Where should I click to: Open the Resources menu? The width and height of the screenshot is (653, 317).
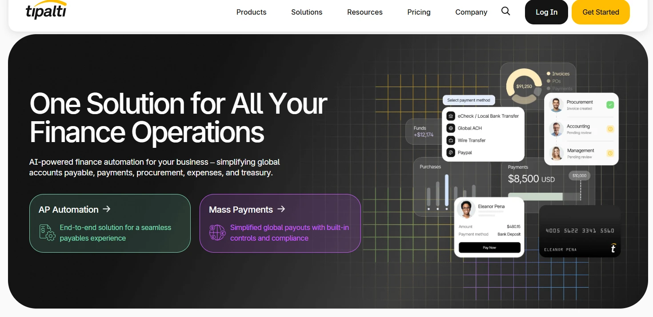coord(365,12)
